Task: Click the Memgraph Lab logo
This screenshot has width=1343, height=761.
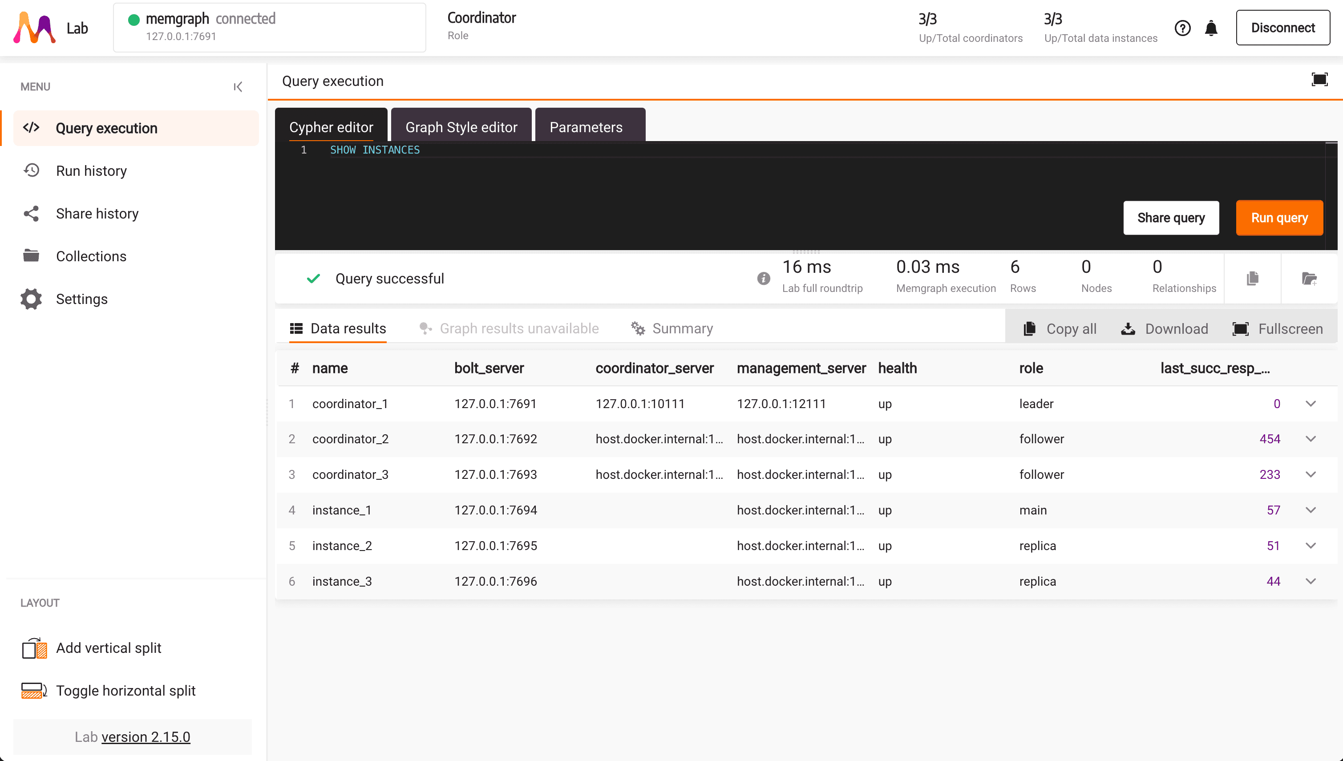Action: 35,28
